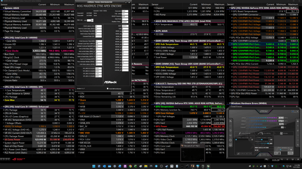Viewport: 302px width, 169px height.
Task: Enable Auto Refresh checkbox in Timing Configurator
Action: (108, 89)
